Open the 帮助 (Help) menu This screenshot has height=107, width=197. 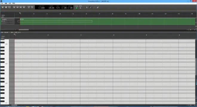(x=13, y=3)
